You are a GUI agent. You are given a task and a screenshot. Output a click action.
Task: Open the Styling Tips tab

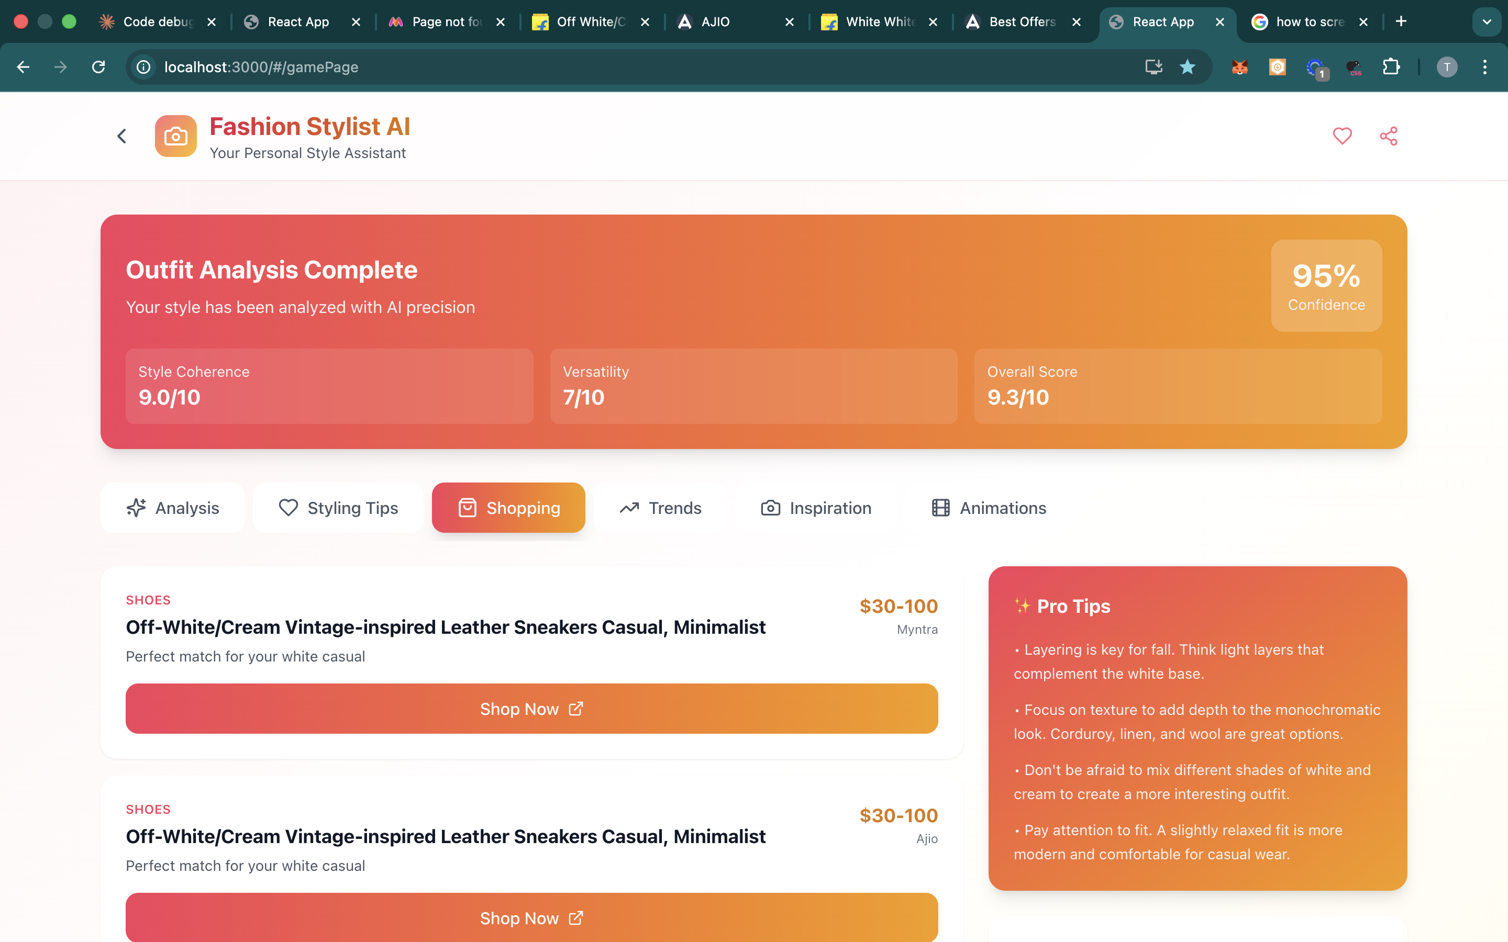[338, 508]
